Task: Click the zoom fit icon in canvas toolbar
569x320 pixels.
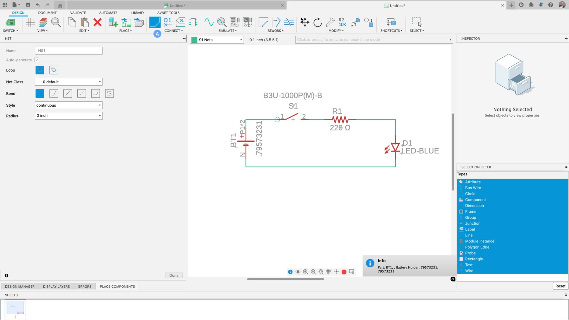Action: tap(321, 272)
